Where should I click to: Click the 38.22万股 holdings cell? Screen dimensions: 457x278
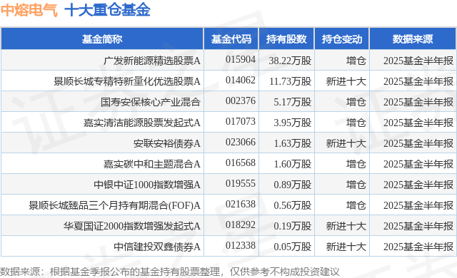(x=290, y=61)
